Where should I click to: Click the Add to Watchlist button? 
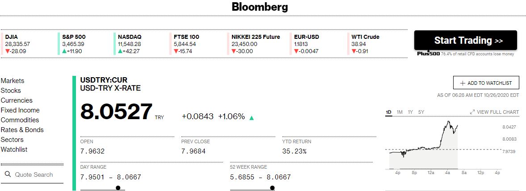point(486,83)
